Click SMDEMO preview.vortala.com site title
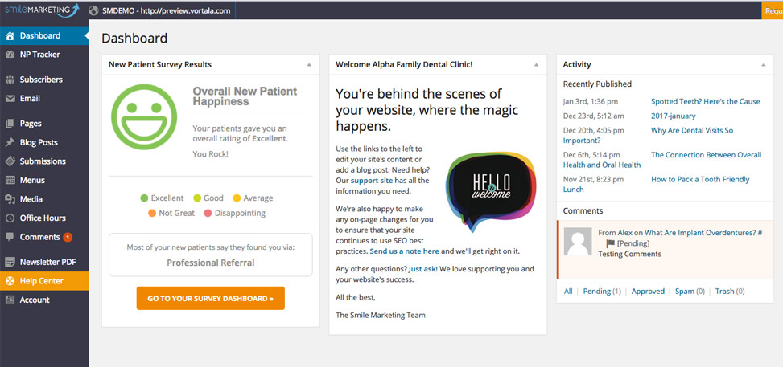 [x=167, y=10]
